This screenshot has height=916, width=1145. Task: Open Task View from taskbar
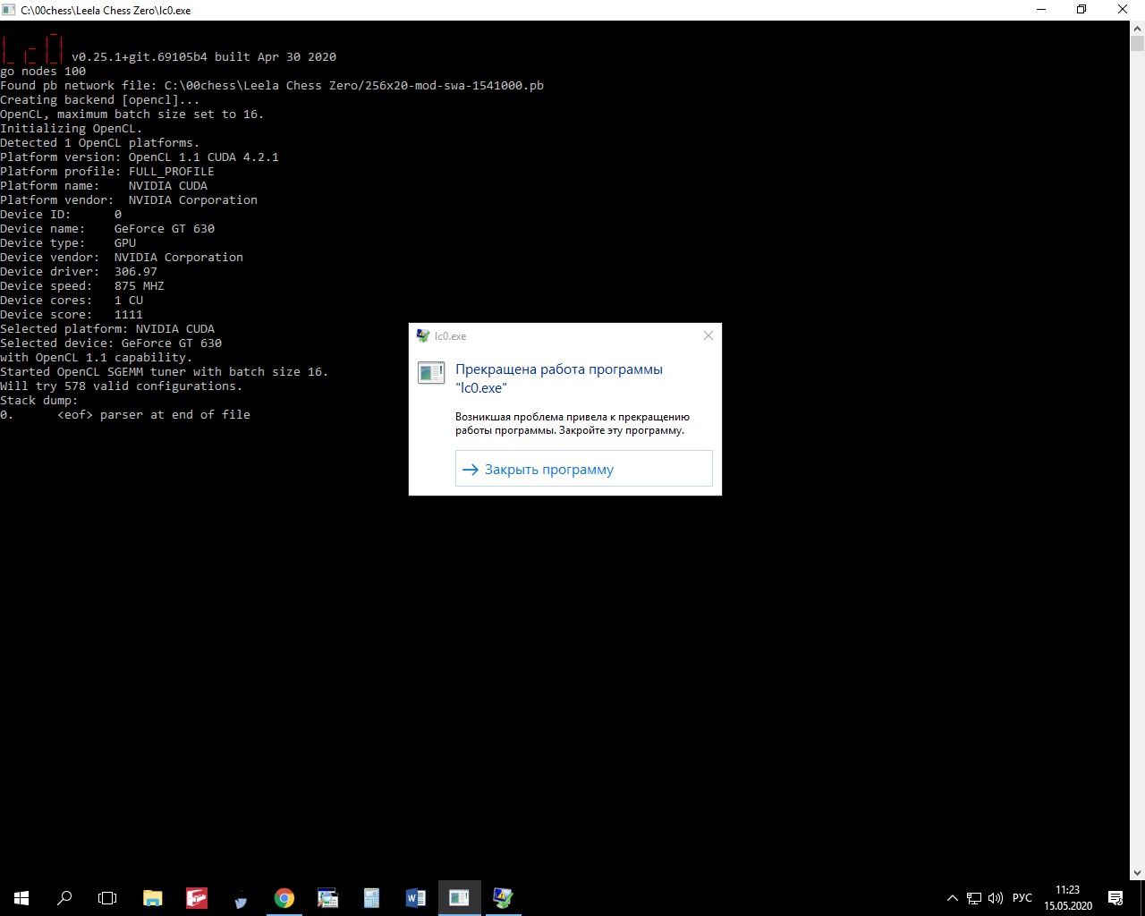click(x=107, y=897)
